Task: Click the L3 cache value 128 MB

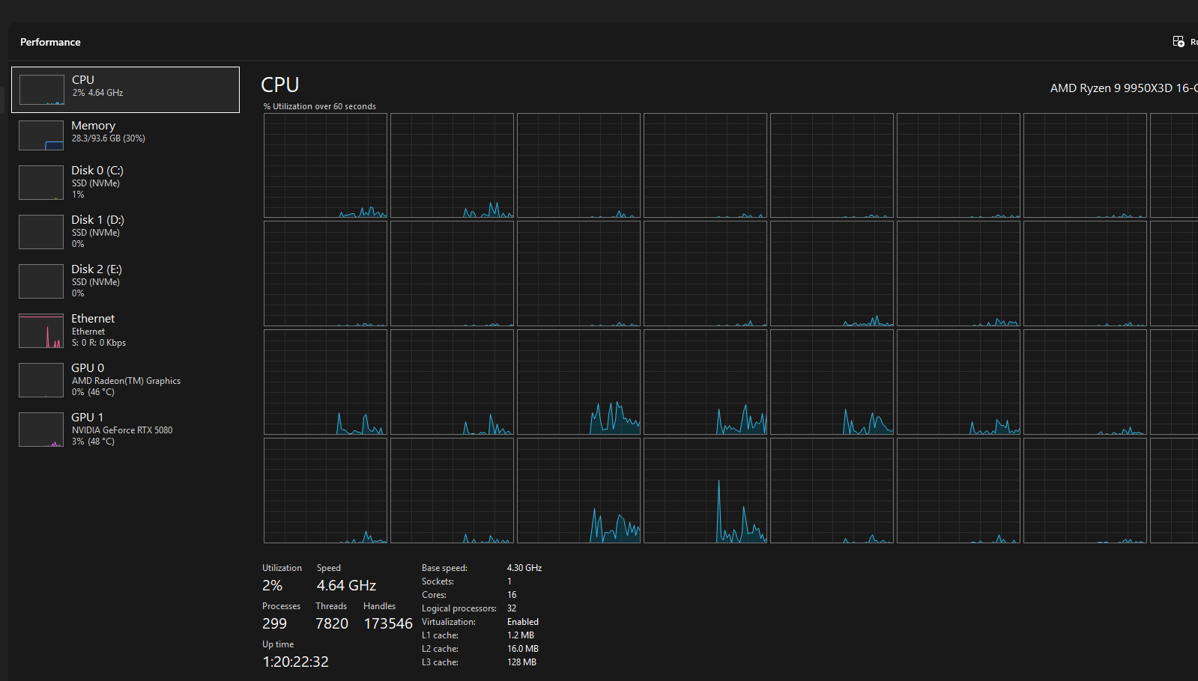Action: (521, 662)
